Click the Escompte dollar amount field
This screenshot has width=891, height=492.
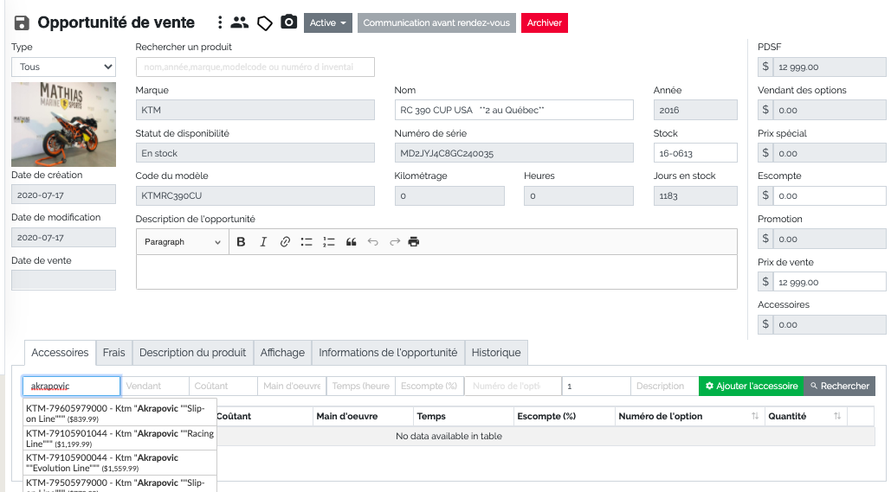coord(829,195)
